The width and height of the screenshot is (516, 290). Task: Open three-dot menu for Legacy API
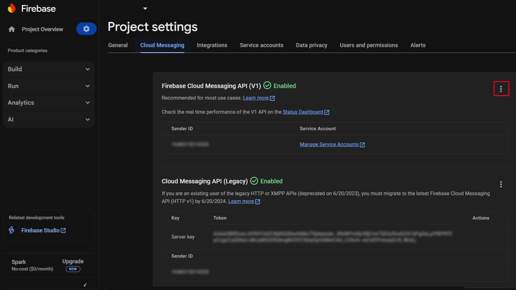501,184
